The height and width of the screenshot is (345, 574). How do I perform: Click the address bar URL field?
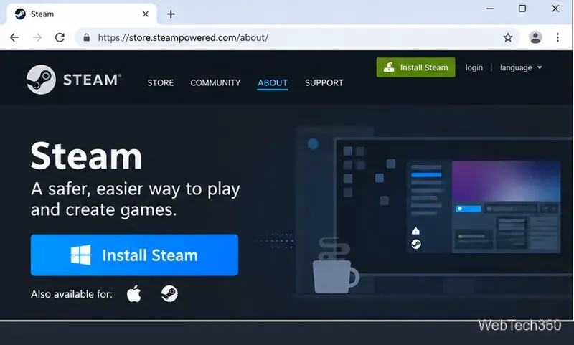point(296,37)
